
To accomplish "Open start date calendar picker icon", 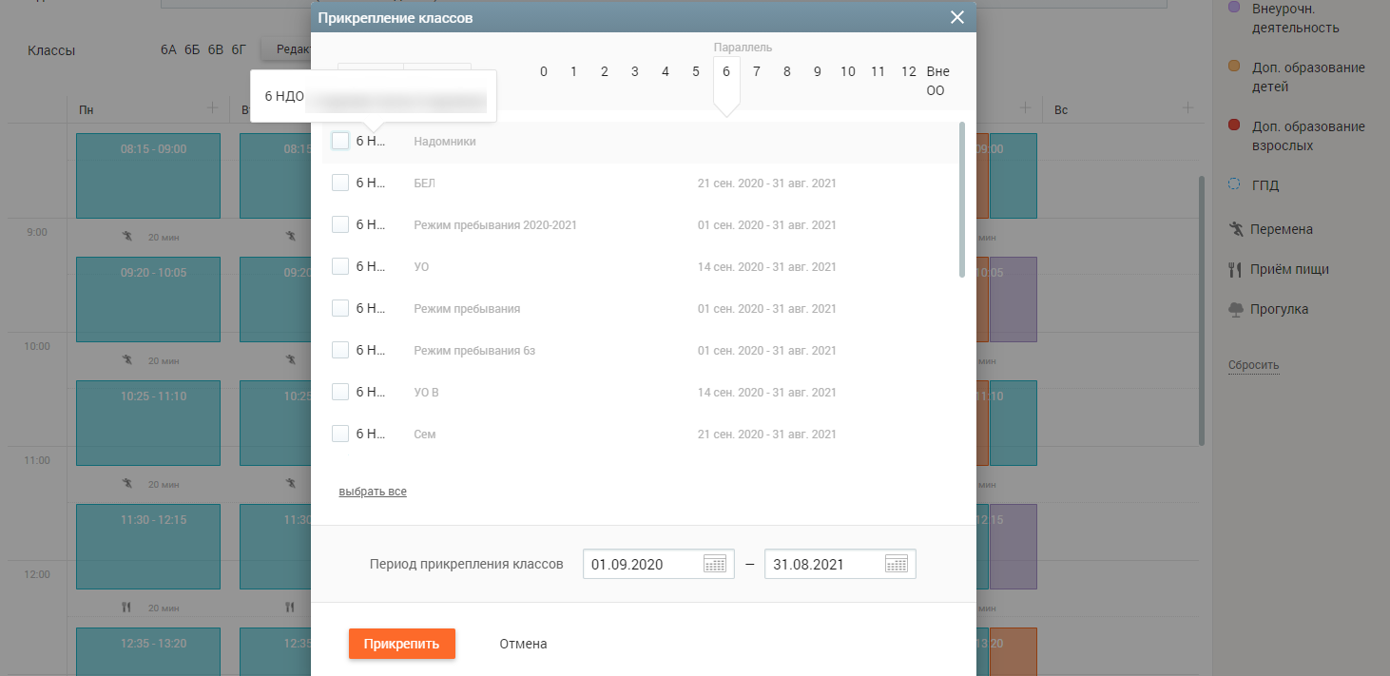I will click(714, 564).
